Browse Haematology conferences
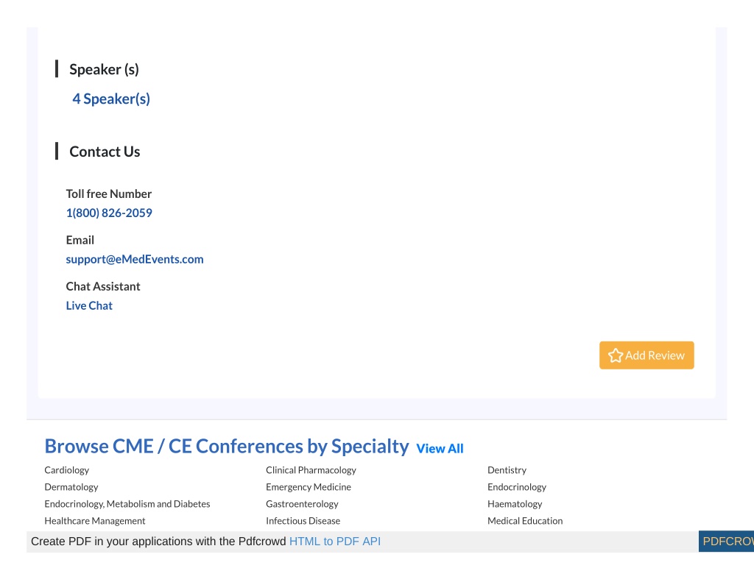This screenshot has height=582, width=754. click(515, 504)
